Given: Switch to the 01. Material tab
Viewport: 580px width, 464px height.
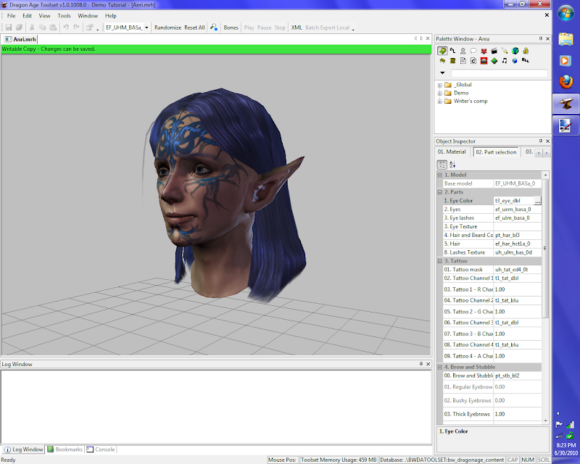Looking at the screenshot, I should coord(452,152).
